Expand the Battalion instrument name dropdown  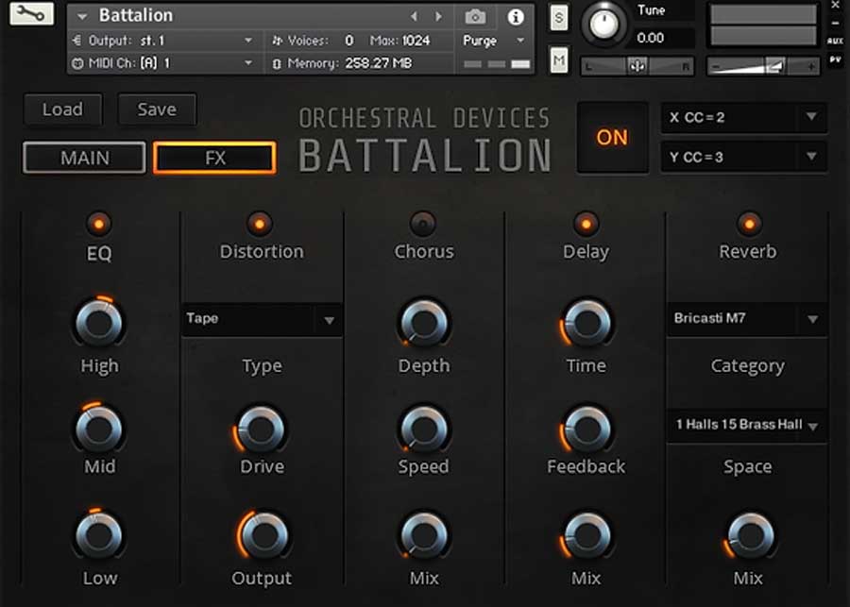tap(82, 17)
